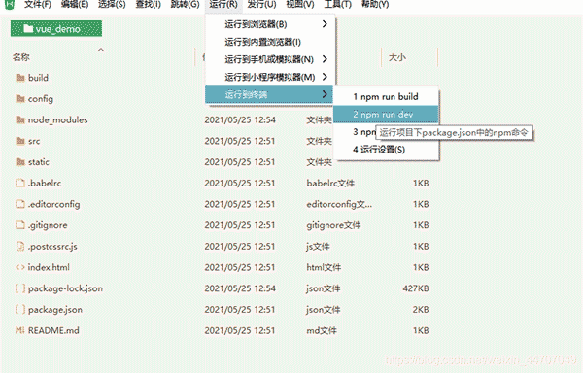The height and width of the screenshot is (373, 583).
Task: Open the 文件(F) menu
Action: (38, 5)
